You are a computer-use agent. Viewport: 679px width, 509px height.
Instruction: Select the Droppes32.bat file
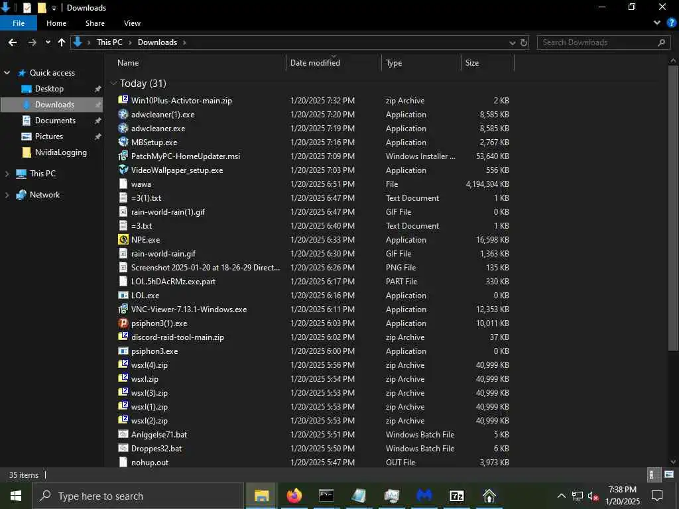(x=156, y=449)
